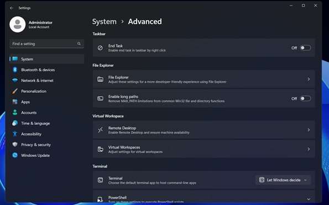329x205 pixels.
Task: Click the Accounts person icon
Action: pyautogui.click(x=15, y=112)
